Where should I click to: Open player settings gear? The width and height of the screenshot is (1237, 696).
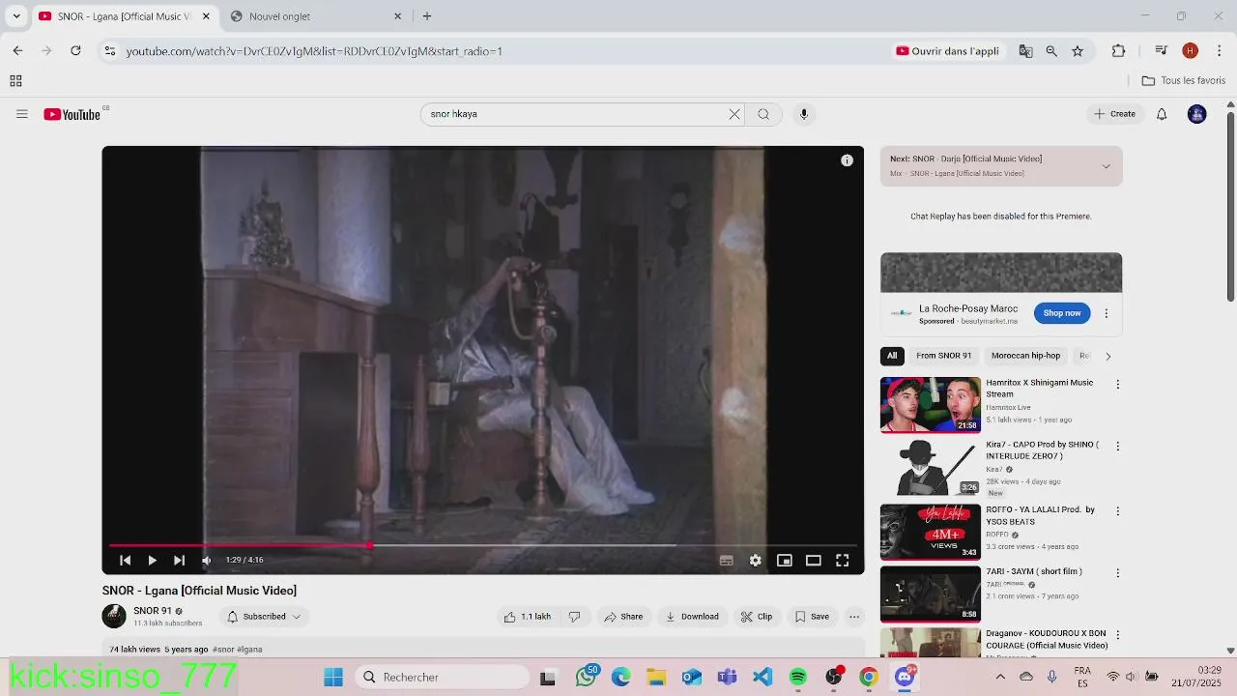pyautogui.click(x=756, y=560)
